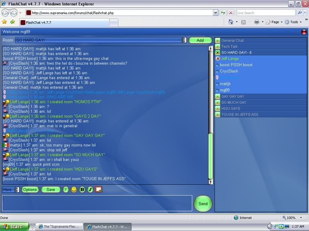Open the Page menu

(274, 22)
